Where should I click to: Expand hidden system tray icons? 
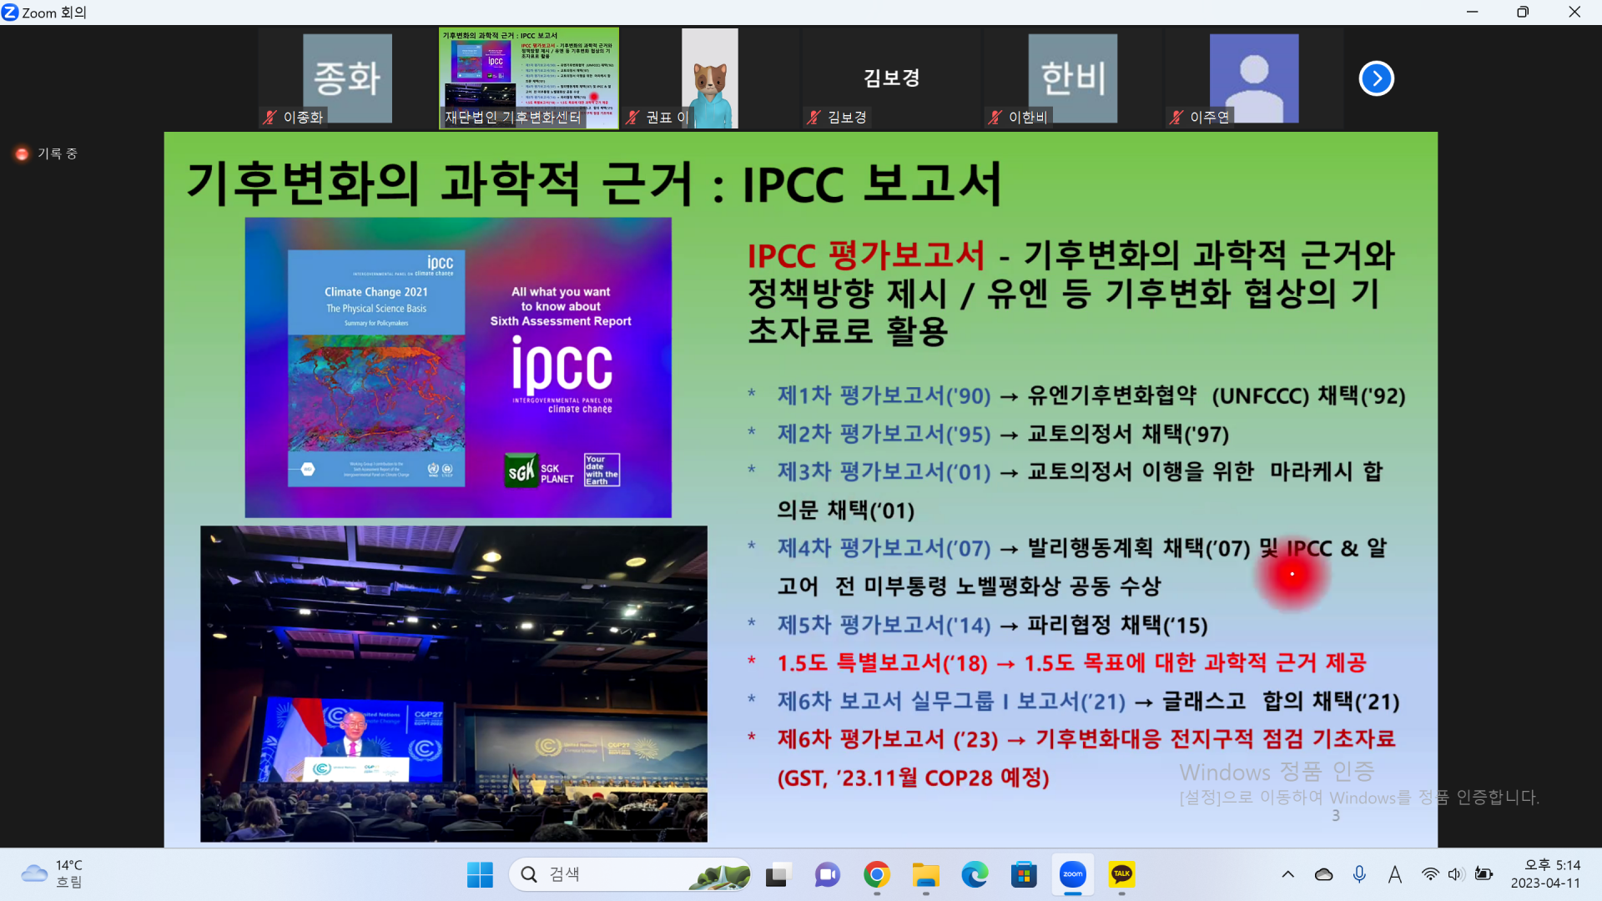tap(1287, 874)
